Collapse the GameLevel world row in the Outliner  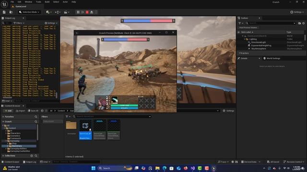(243, 36)
